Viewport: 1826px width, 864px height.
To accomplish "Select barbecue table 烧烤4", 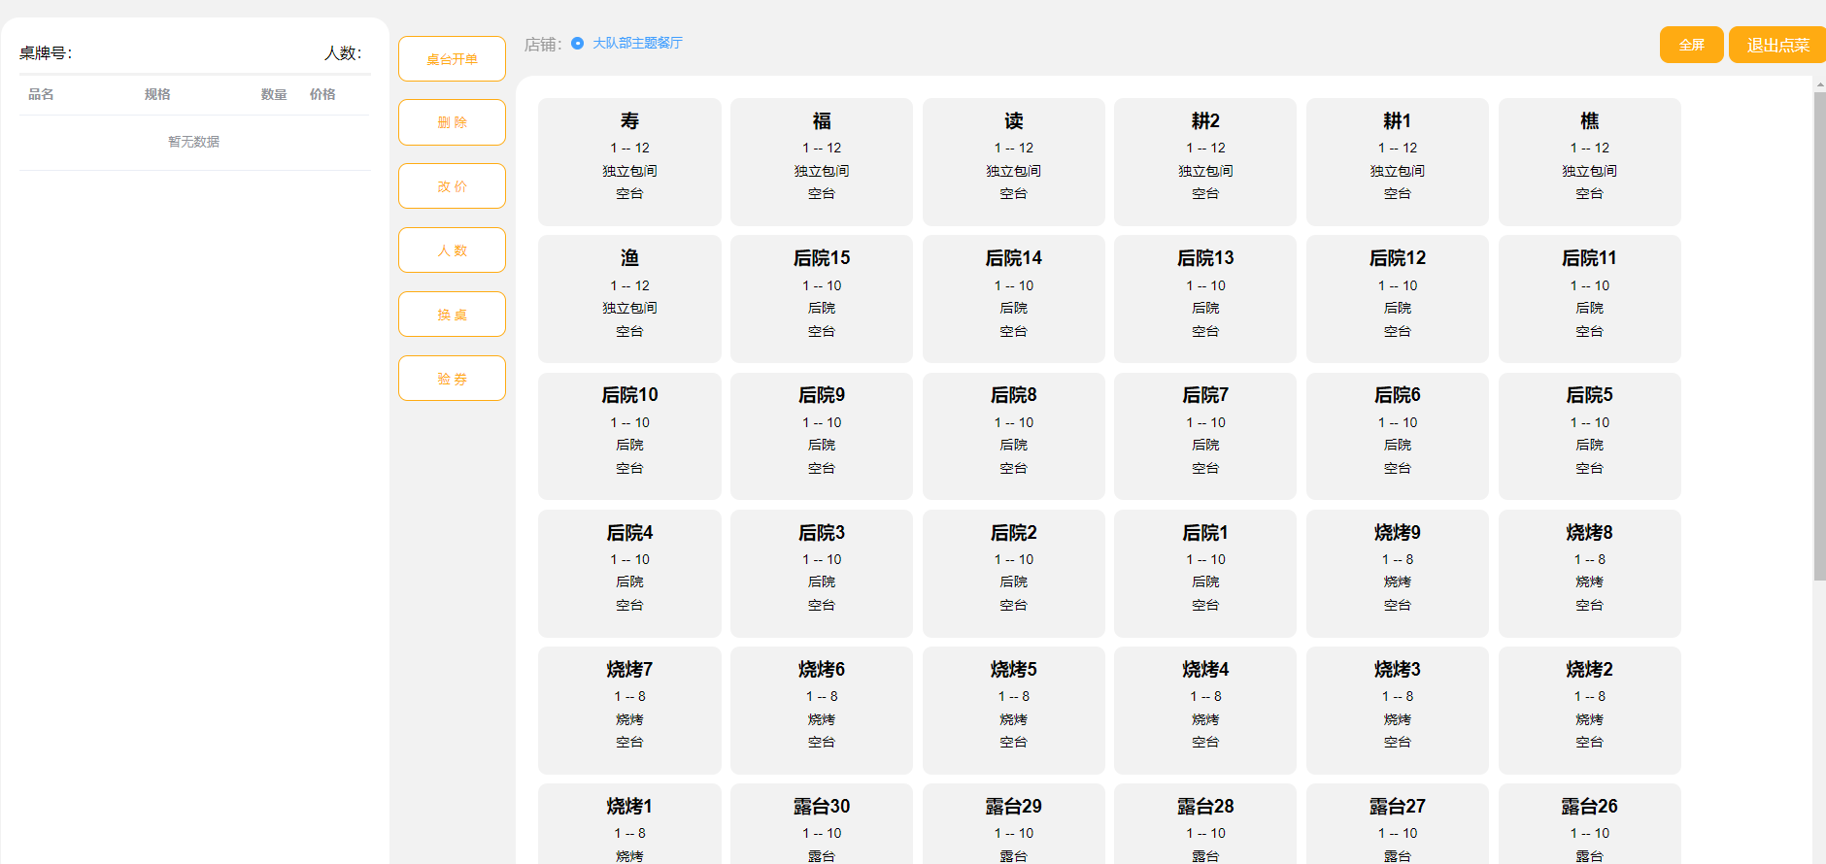I will (x=1204, y=710).
